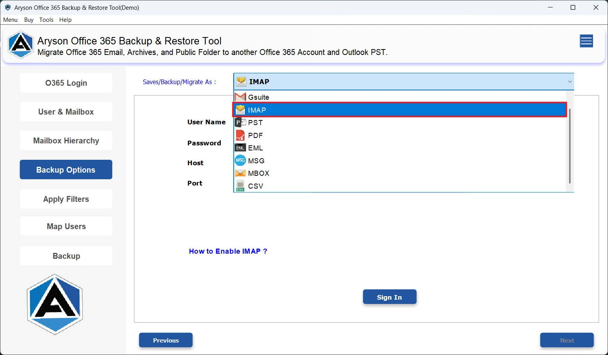This screenshot has width=608, height=355.
Task: Click the Host label
Action: coord(196,163)
